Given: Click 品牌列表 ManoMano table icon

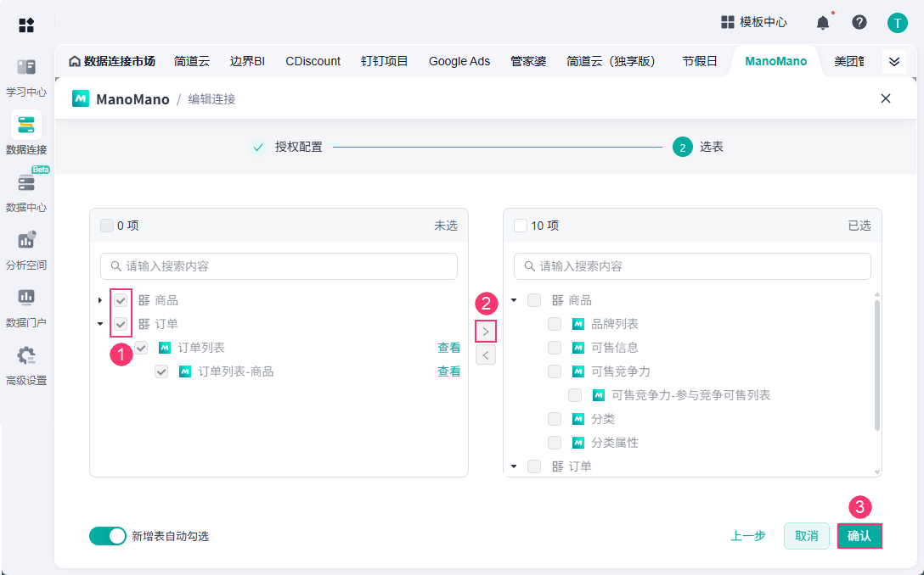Looking at the screenshot, I should point(578,324).
